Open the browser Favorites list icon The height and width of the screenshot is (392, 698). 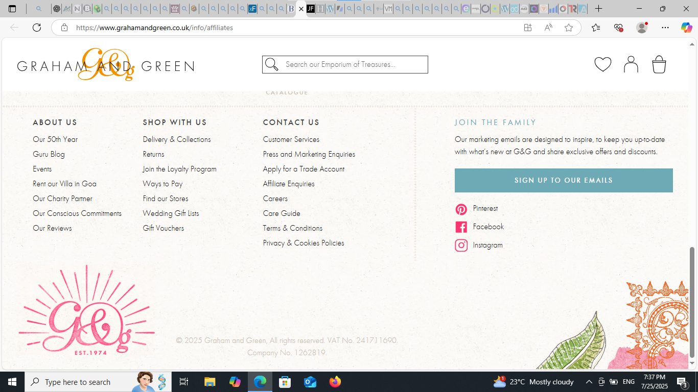pyautogui.click(x=596, y=28)
